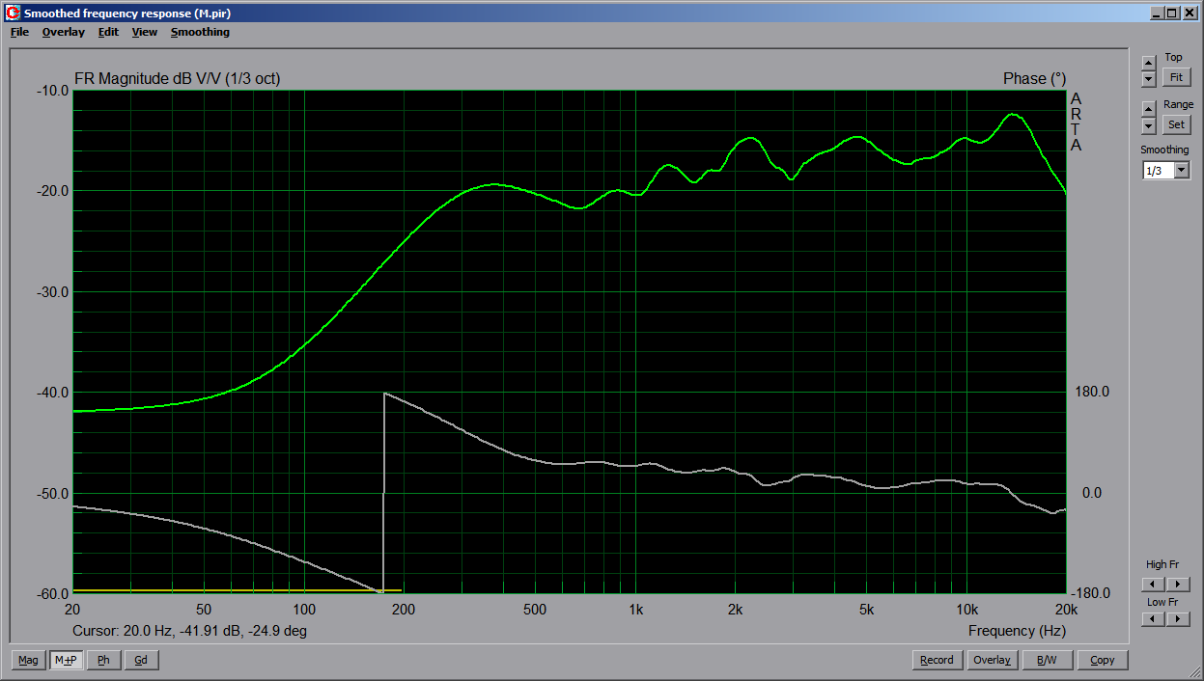Decrease the Top value with down arrow
The width and height of the screenshot is (1204, 681).
[1148, 79]
